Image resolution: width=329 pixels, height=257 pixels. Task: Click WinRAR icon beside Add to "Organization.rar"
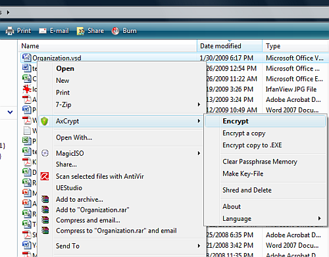[x=45, y=210]
